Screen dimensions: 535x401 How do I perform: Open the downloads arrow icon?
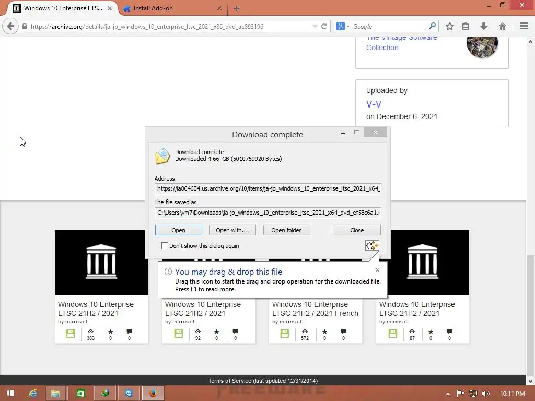[484, 26]
